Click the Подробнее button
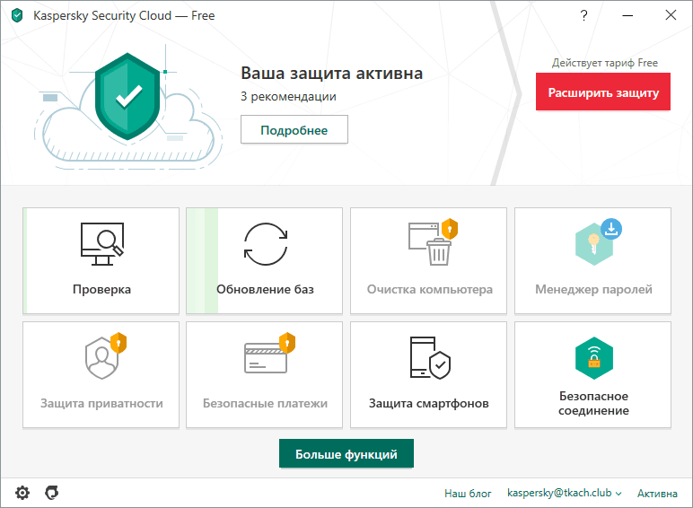693x508 pixels. (294, 129)
